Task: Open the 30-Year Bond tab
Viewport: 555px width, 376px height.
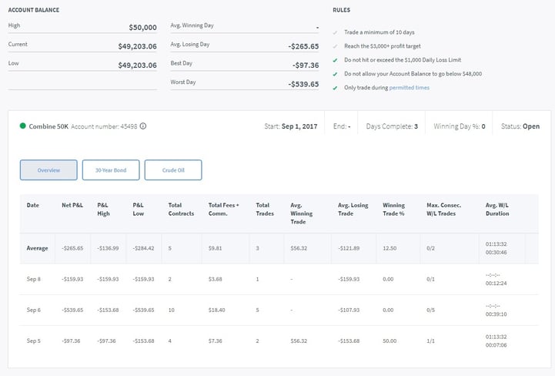Action: pyautogui.click(x=111, y=170)
